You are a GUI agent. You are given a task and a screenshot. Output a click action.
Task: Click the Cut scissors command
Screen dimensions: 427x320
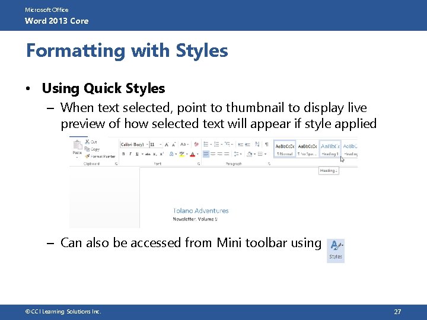point(91,142)
